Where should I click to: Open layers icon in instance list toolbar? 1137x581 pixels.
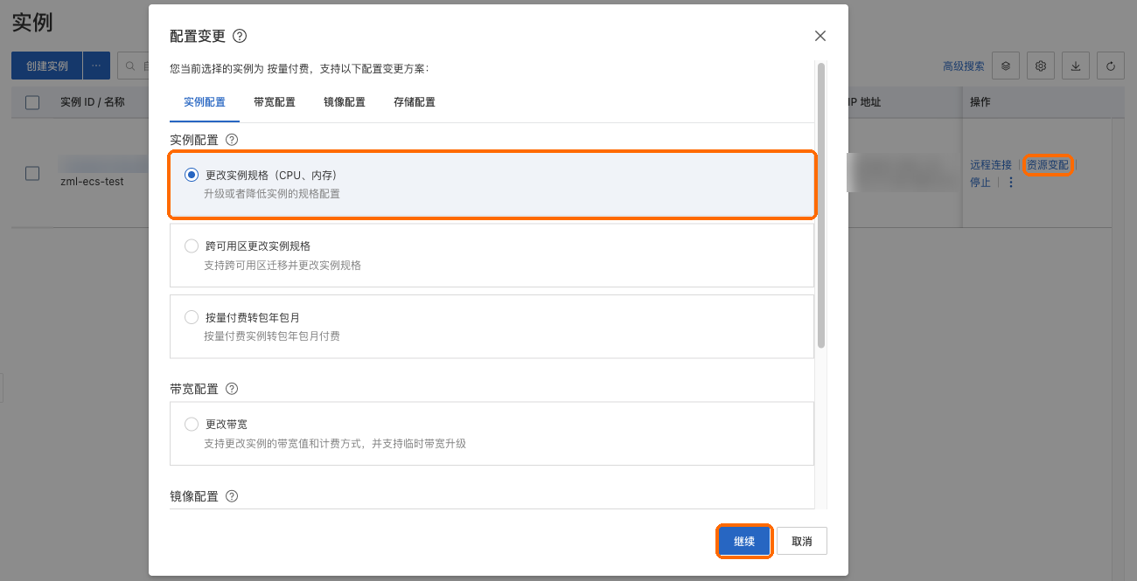(x=1006, y=66)
